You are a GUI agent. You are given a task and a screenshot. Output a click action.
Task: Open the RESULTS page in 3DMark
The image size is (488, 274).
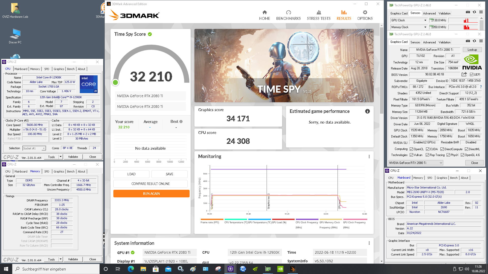click(x=344, y=15)
